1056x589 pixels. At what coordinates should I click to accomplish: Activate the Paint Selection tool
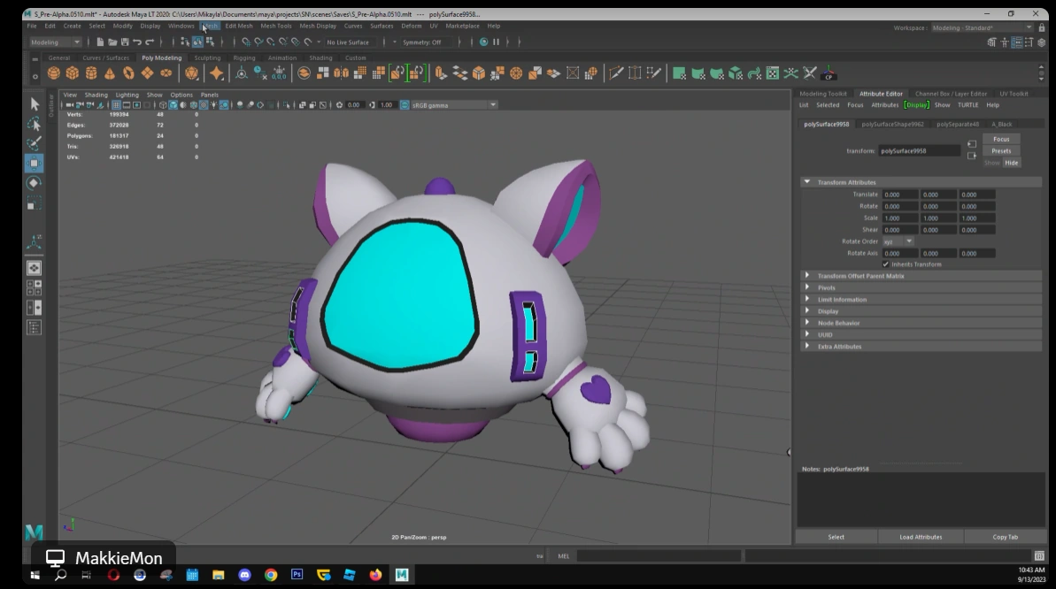[34, 143]
